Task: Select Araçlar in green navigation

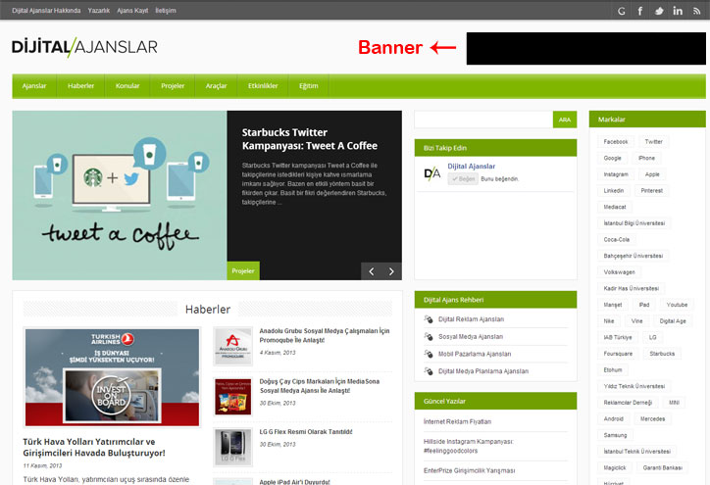Action: [x=216, y=86]
